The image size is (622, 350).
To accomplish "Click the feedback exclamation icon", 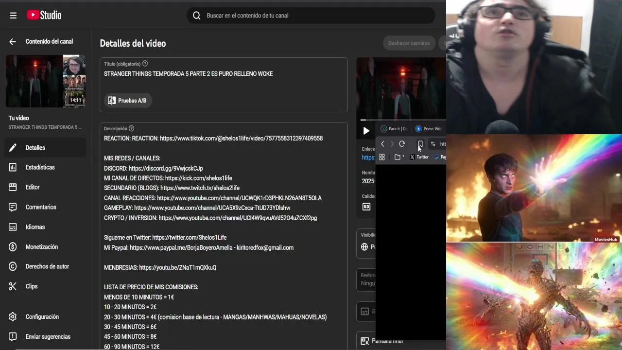I will [x=13, y=337].
